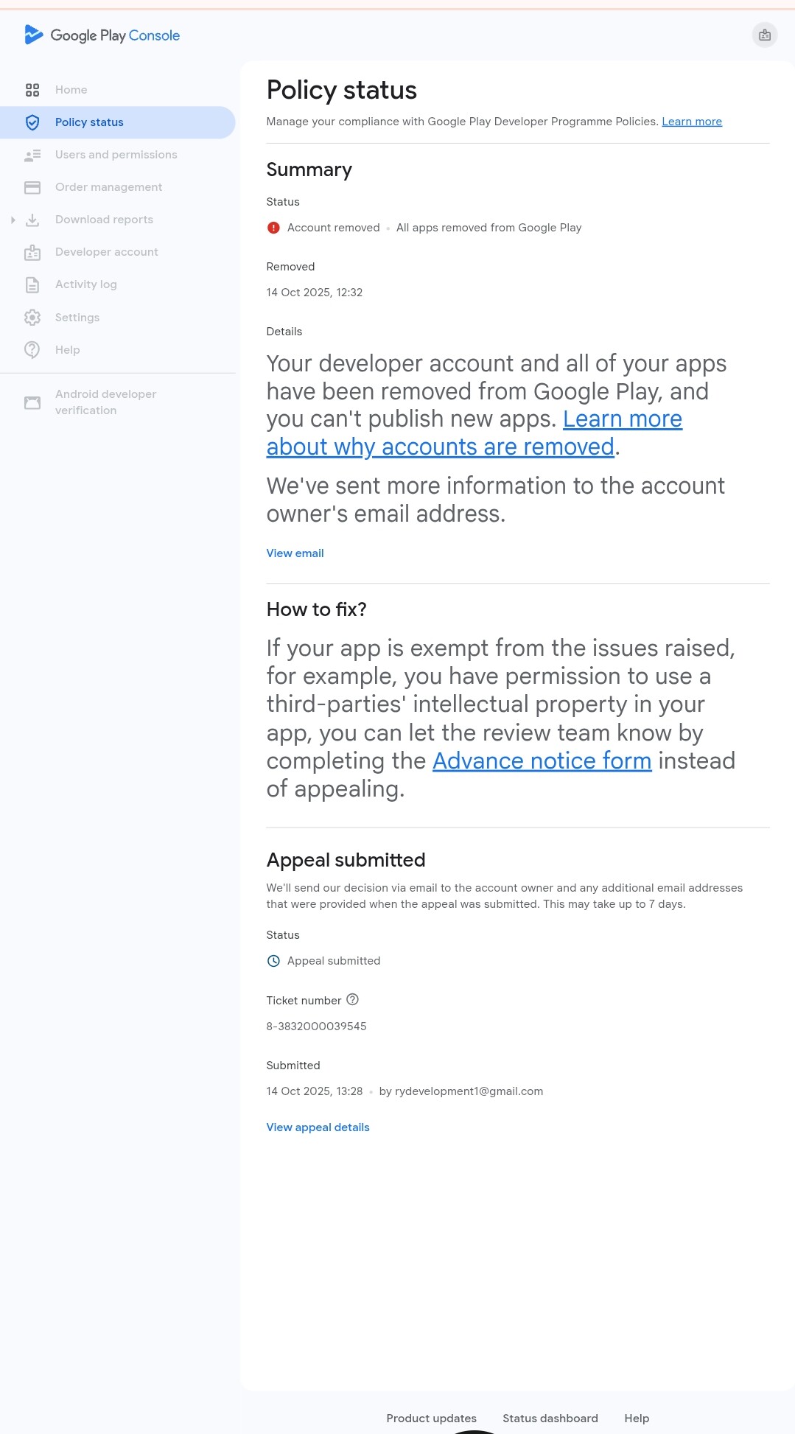Viewport: 795px width, 1434px height.
Task: Click the Settings gear icon
Action: [x=32, y=318]
